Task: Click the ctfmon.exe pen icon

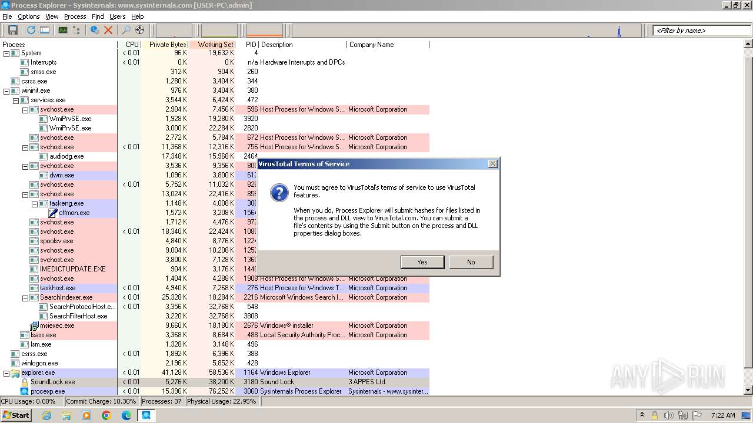Action: pos(53,213)
